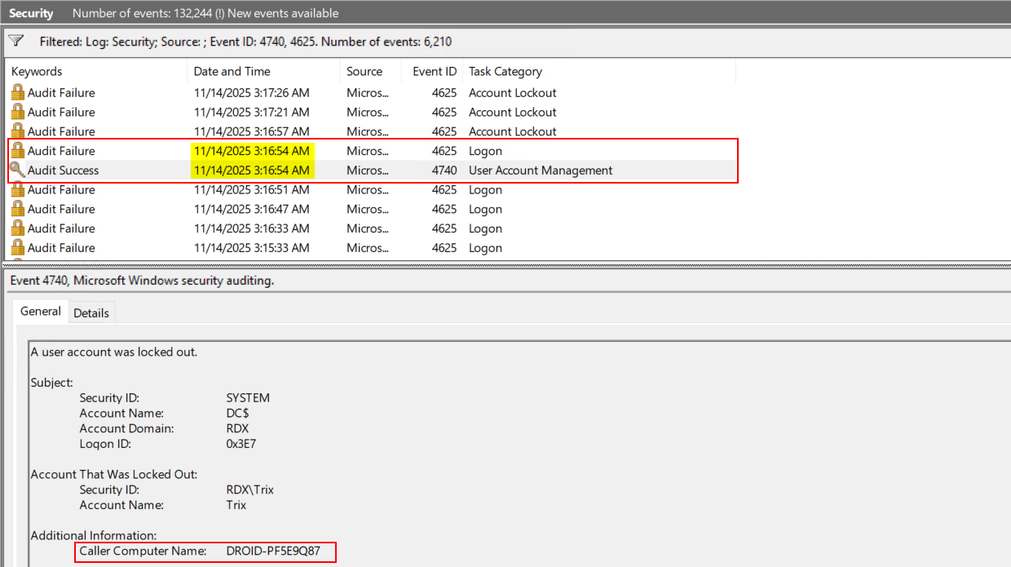Click the lock icon of the 3:16:33 AM event
1011x567 pixels.
(x=17, y=229)
